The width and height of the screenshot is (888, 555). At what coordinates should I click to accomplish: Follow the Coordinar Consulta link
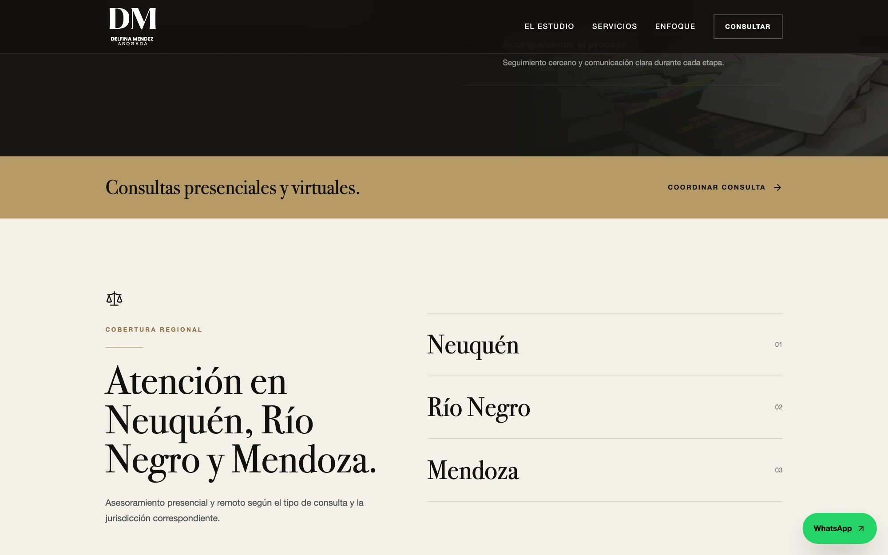coord(725,187)
